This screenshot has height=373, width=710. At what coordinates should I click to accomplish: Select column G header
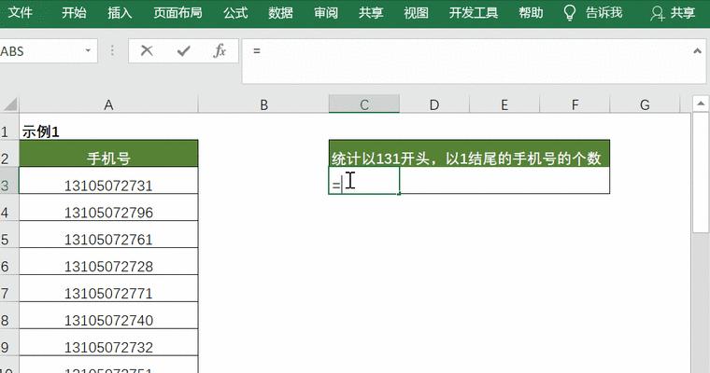click(x=645, y=104)
